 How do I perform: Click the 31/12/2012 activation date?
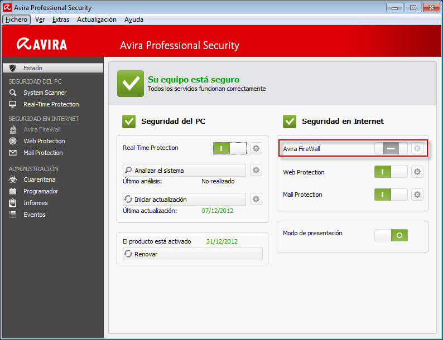click(x=222, y=241)
